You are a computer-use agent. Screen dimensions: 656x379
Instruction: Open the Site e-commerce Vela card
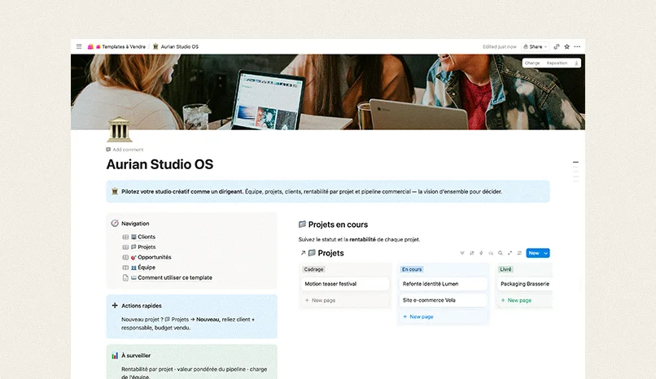444,300
